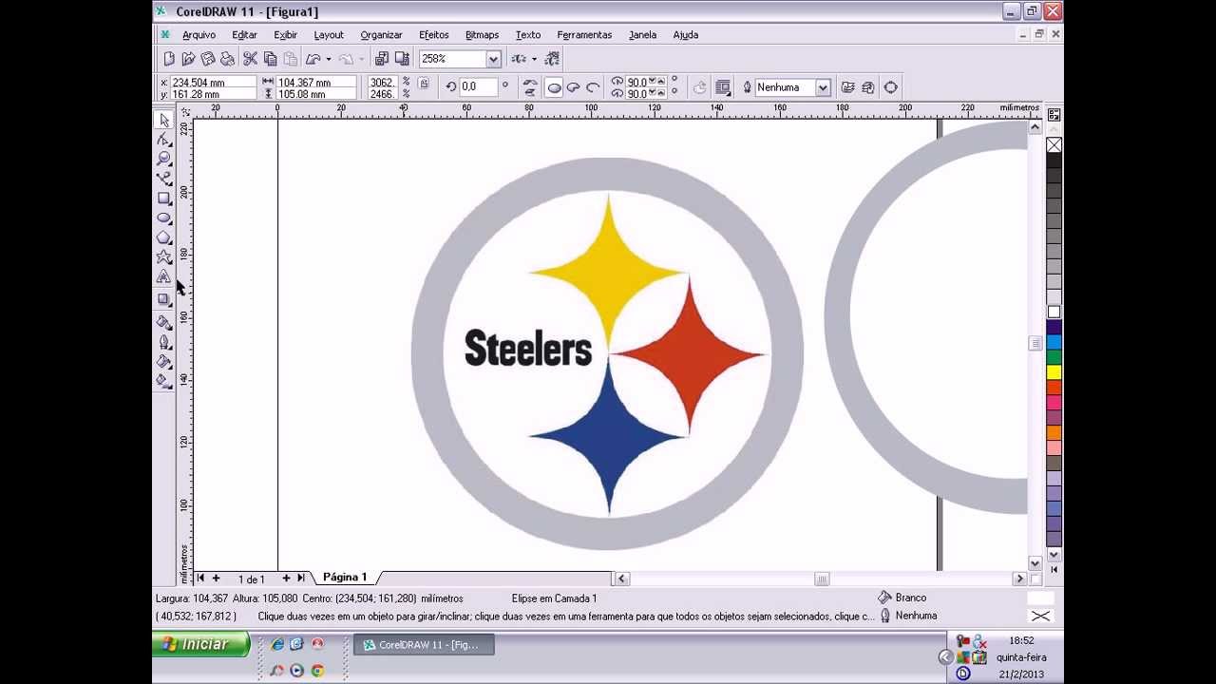Select the Página 1 tab
Screen dimensions: 1216x684
(x=344, y=578)
